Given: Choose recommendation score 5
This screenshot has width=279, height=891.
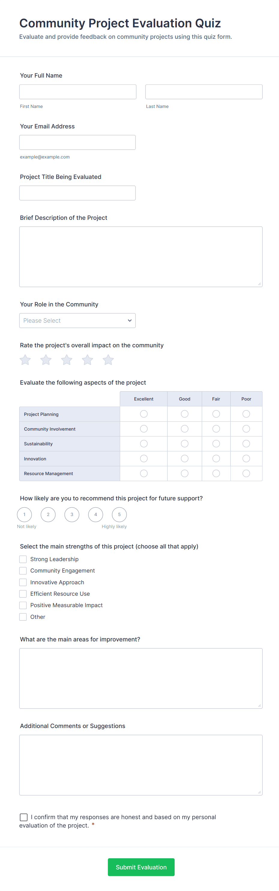Looking at the screenshot, I should tap(119, 515).
